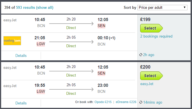
Task: Open Details for the £200 itinerary
Action: click(x=21, y=103)
